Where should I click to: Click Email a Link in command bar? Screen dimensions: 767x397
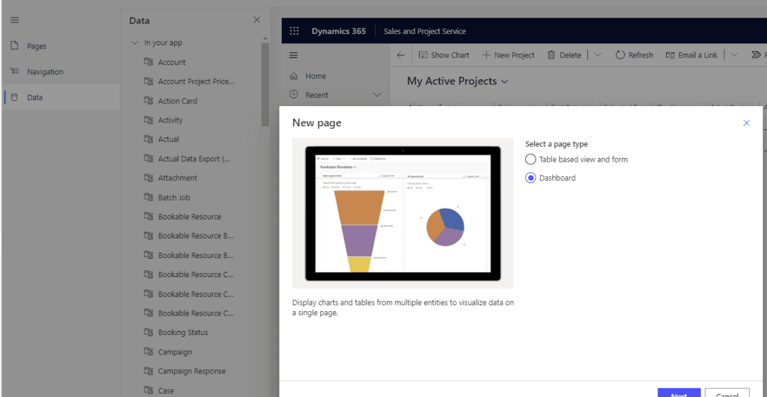692,55
